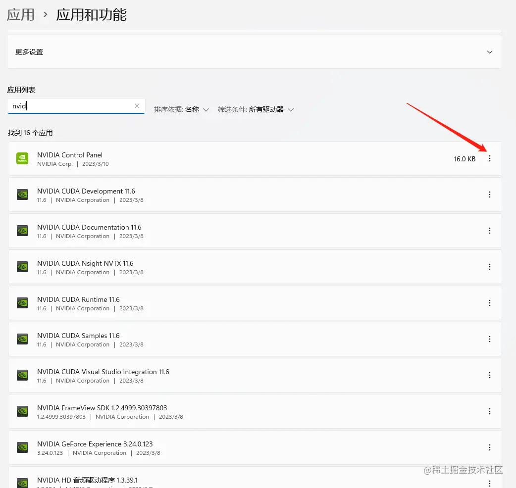Open options menu for NVIDIA GeForce Experience
Image resolution: width=516 pixels, height=488 pixels.
point(490,447)
